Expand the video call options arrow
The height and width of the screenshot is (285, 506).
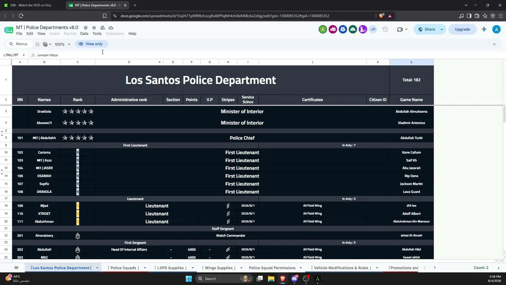[x=406, y=29]
